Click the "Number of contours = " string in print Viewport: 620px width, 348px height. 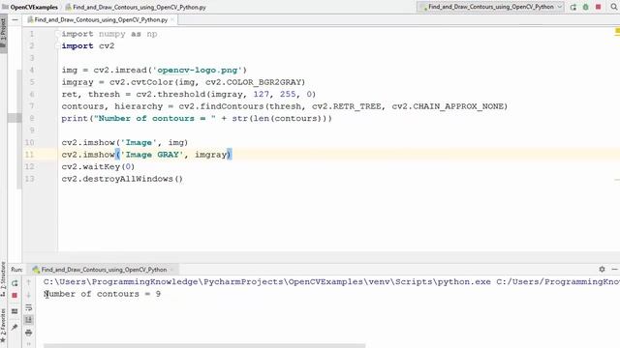(x=155, y=118)
